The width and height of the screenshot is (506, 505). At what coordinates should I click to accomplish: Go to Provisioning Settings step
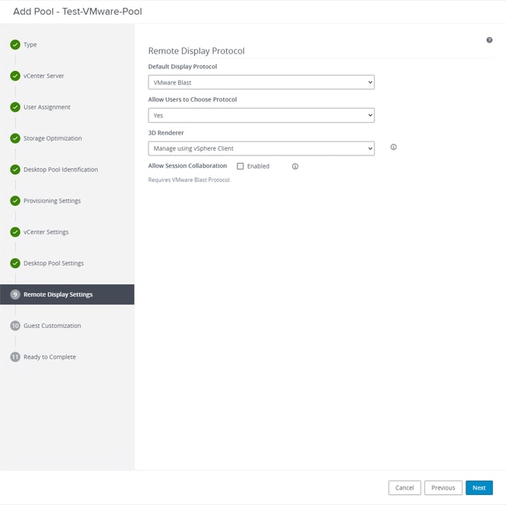point(52,200)
